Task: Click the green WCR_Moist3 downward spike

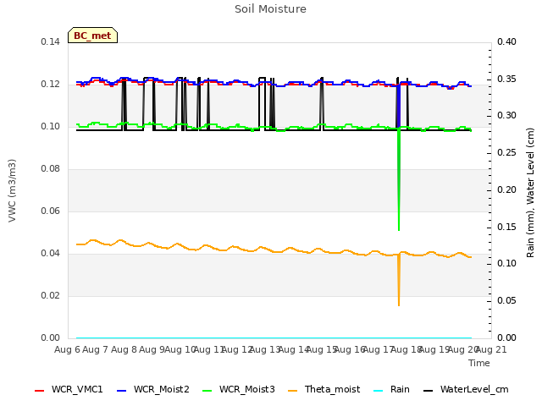Action: point(399,179)
